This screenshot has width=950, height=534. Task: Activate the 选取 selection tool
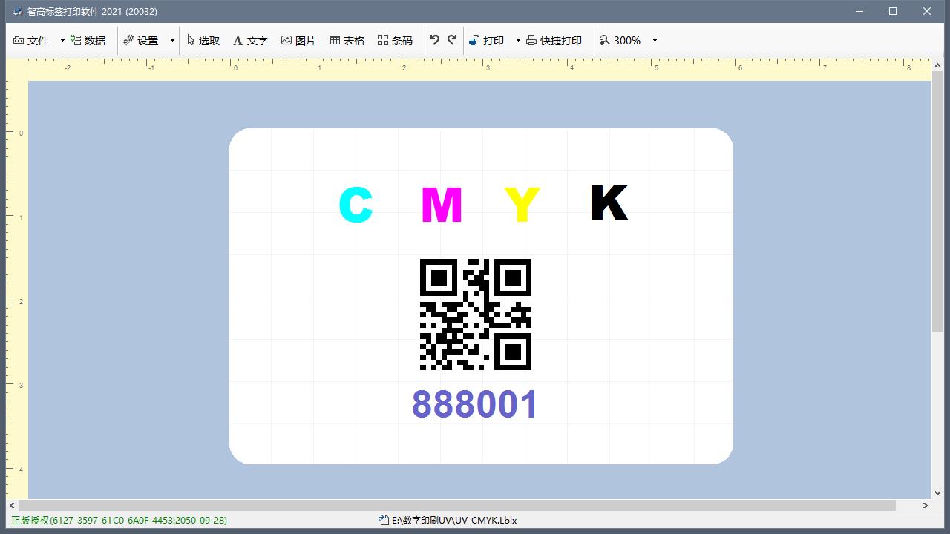pyautogui.click(x=203, y=41)
